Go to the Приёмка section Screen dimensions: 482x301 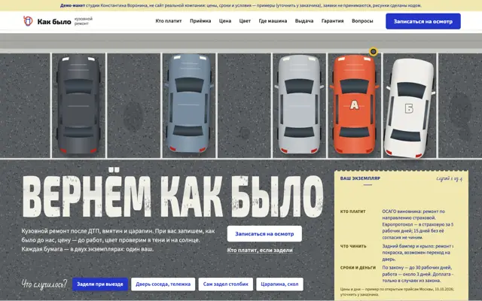point(200,21)
